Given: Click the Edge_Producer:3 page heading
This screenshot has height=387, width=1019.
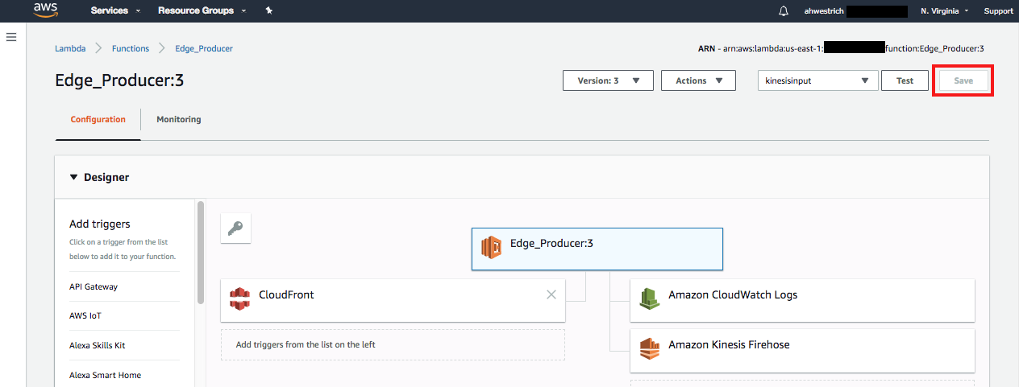Looking at the screenshot, I should pyautogui.click(x=119, y=80).
